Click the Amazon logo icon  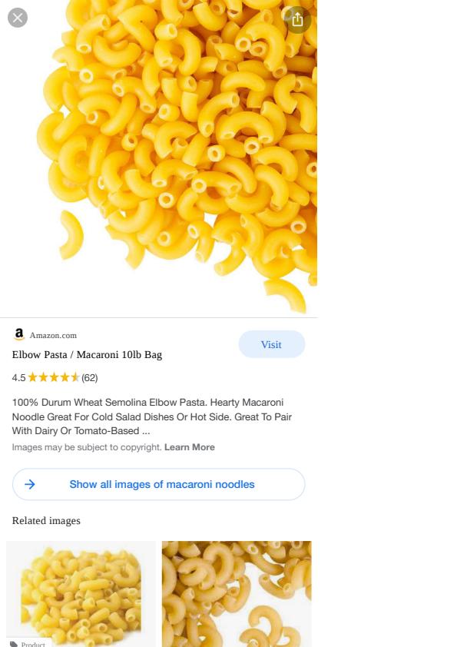19,334
